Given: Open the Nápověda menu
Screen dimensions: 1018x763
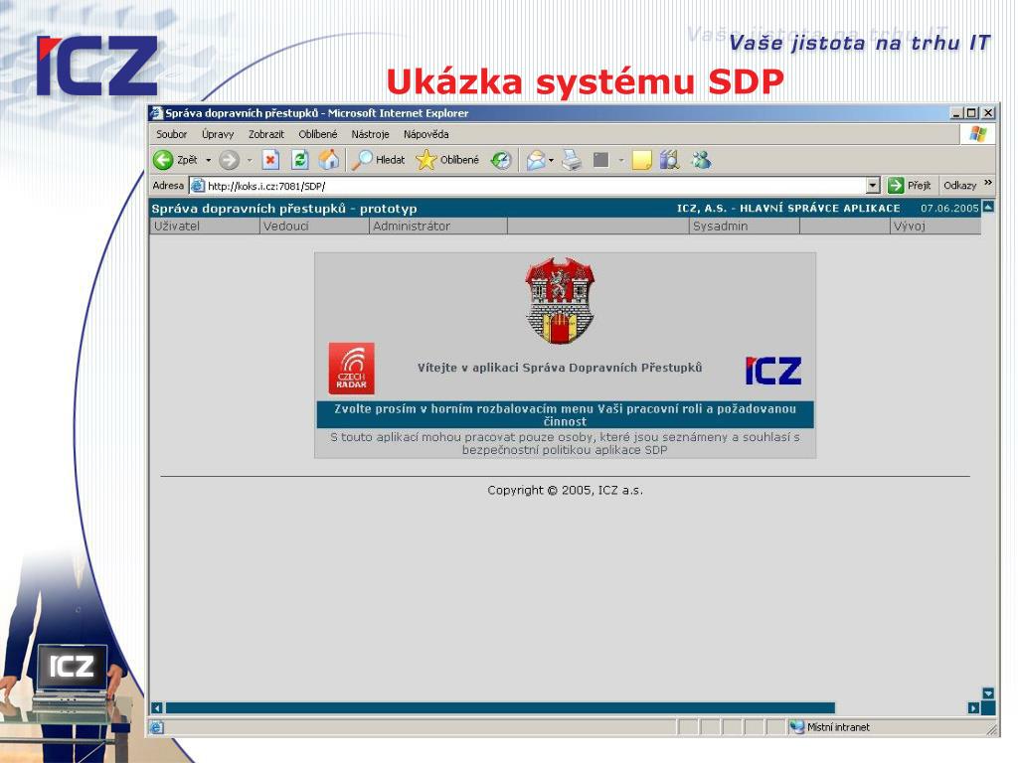Looking at the screenshot, I should pyautogui.click(x=425, y=134).
